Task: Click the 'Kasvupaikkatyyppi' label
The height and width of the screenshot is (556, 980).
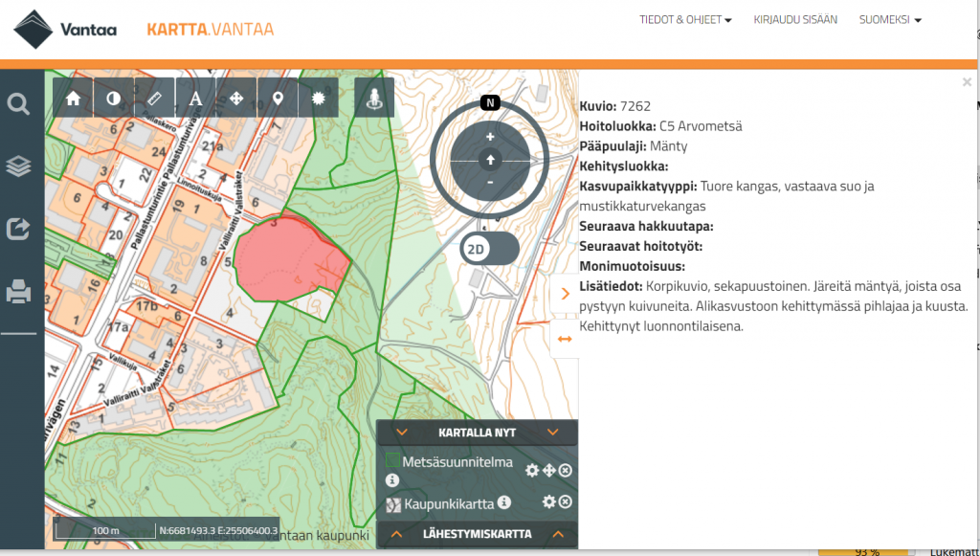Action: 638,187
